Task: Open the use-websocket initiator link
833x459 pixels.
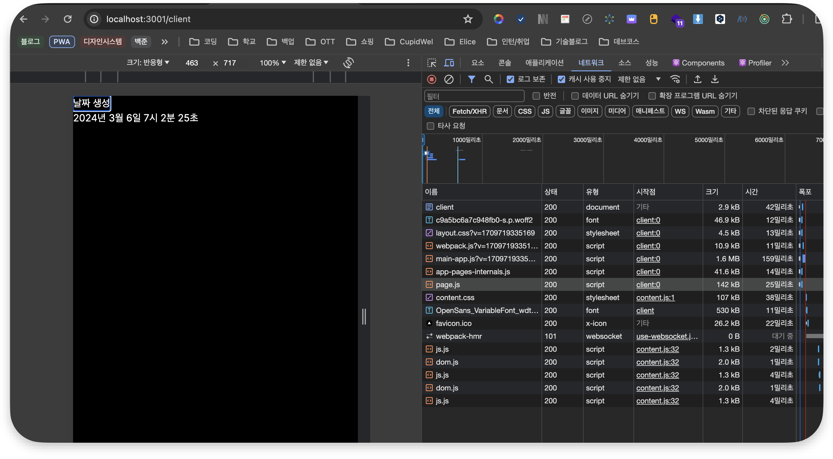Action: pyautogui.click(x=667, y=336)
